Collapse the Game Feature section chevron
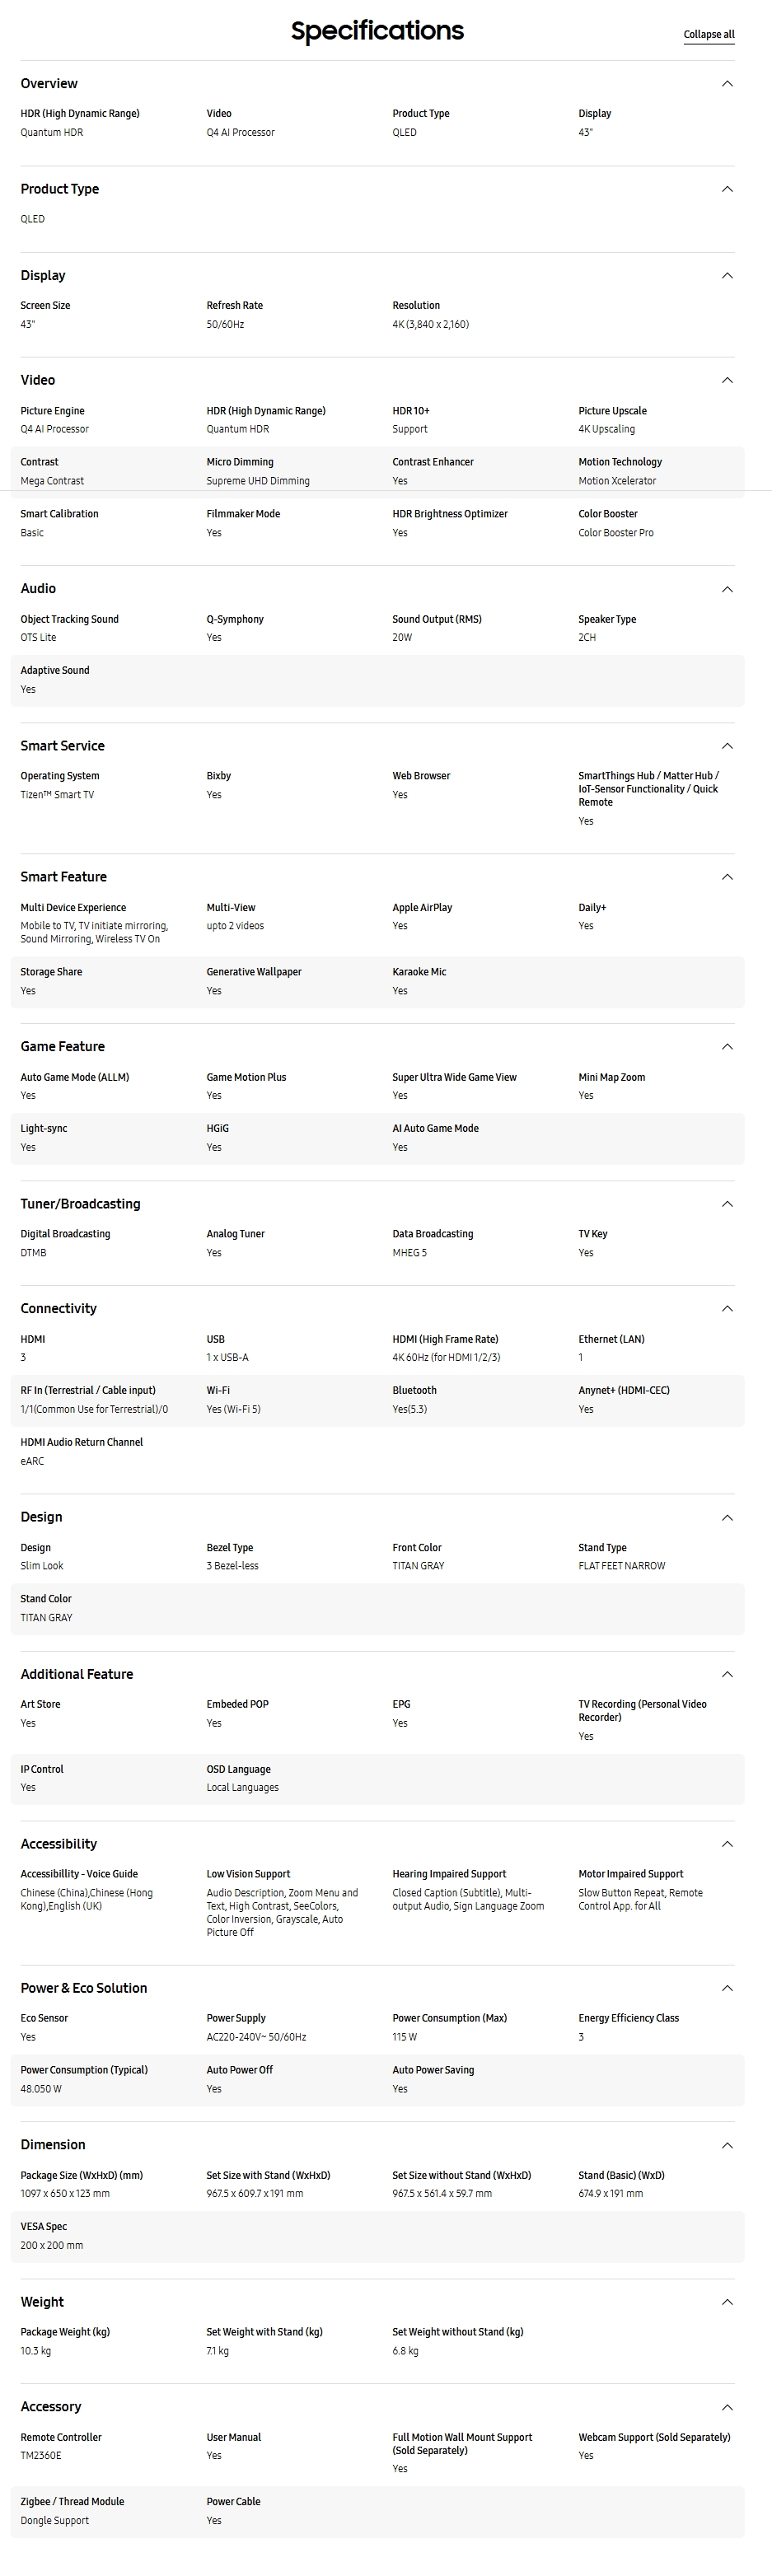The image size is (772, 2576). tap(727, 1047)
